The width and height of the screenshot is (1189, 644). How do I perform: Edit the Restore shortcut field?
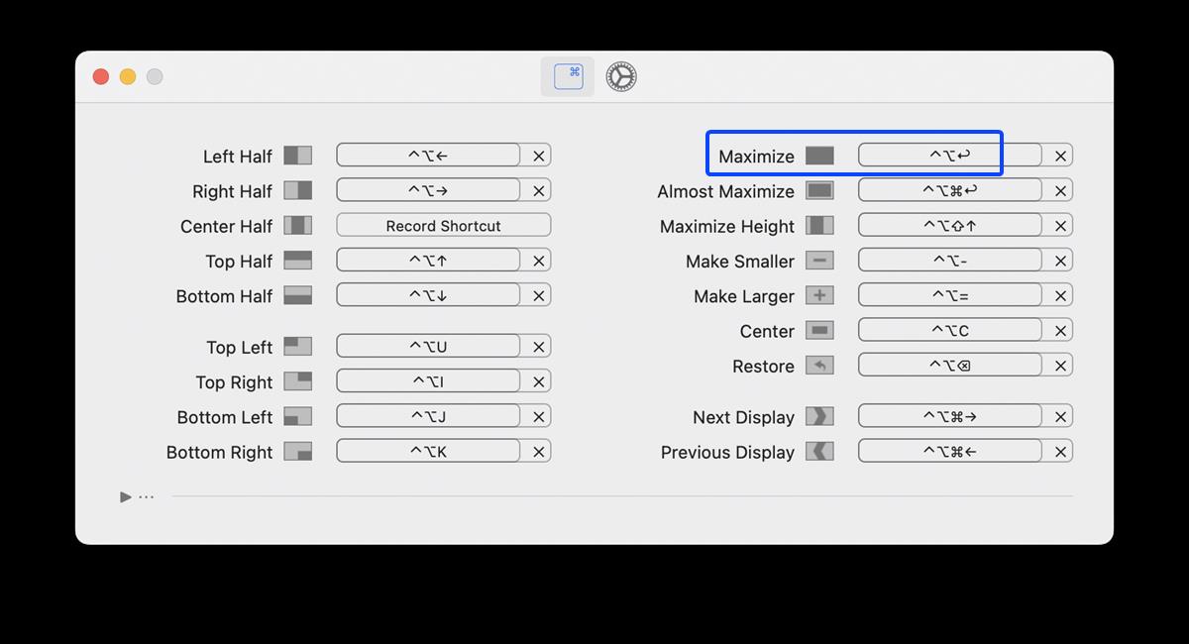(950, 366)
